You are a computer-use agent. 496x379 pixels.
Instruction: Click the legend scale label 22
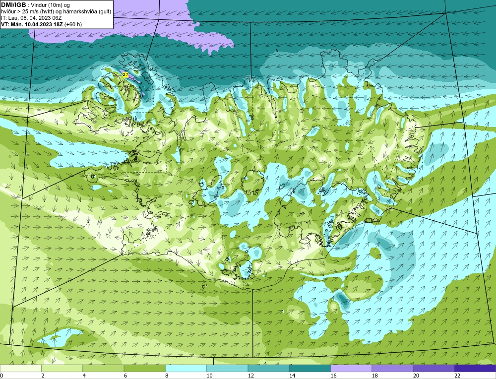(457, 376)
